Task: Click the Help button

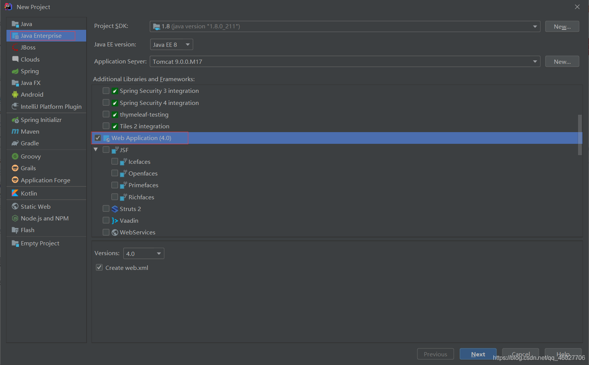Action: 563,354
